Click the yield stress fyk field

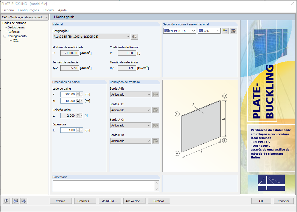70,68
